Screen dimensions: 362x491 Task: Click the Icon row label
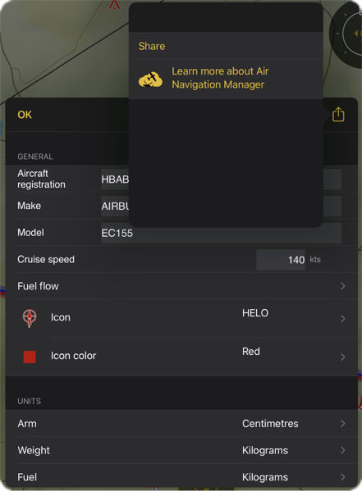tap(61, 317)
